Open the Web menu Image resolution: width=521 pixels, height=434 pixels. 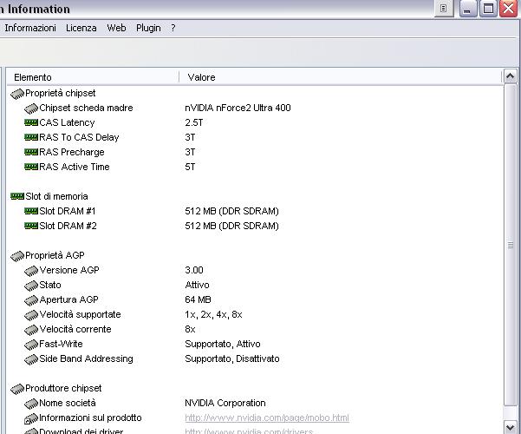click(116, 28)
